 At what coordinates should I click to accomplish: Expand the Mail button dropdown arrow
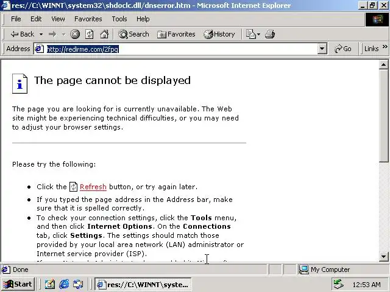click(258, 34)
